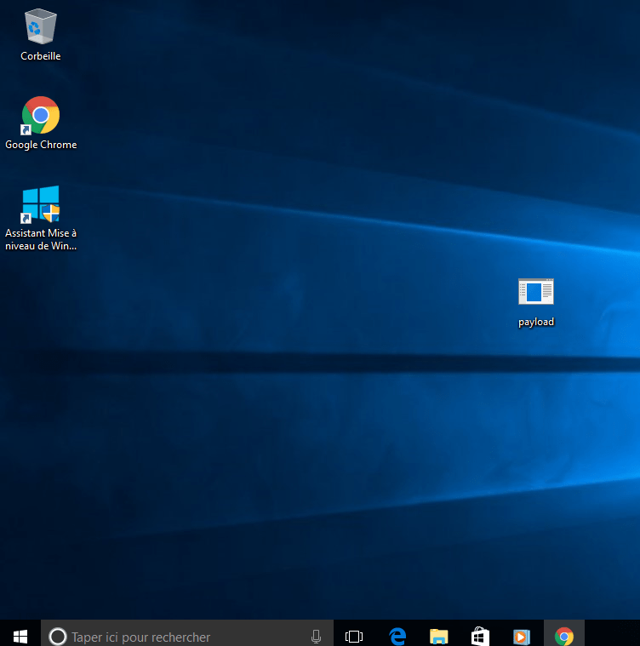Launch Microsoft Edge from the taskbar
The width and height of the screenshot is (640, 646).
397,636
